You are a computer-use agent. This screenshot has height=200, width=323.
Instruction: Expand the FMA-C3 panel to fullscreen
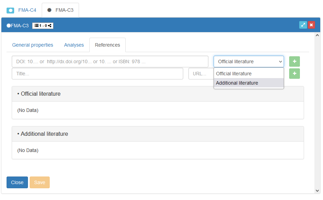coord(303,25)
